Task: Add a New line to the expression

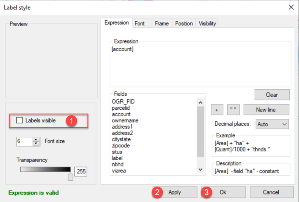Action: click(x=266, y=109)
